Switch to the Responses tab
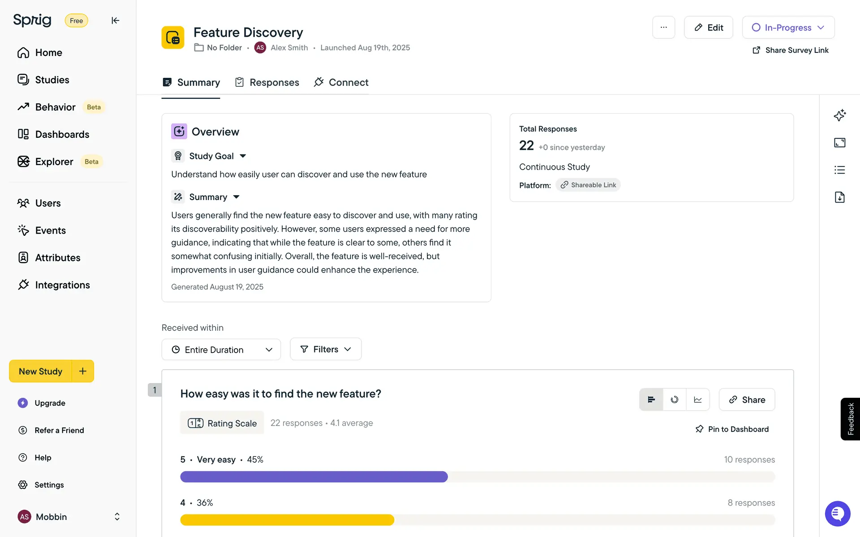 [x=267, y=82]
